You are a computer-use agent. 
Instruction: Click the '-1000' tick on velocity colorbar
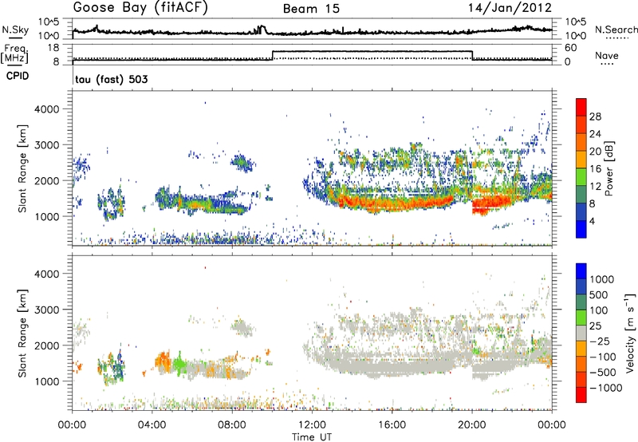tap(605, 388)
